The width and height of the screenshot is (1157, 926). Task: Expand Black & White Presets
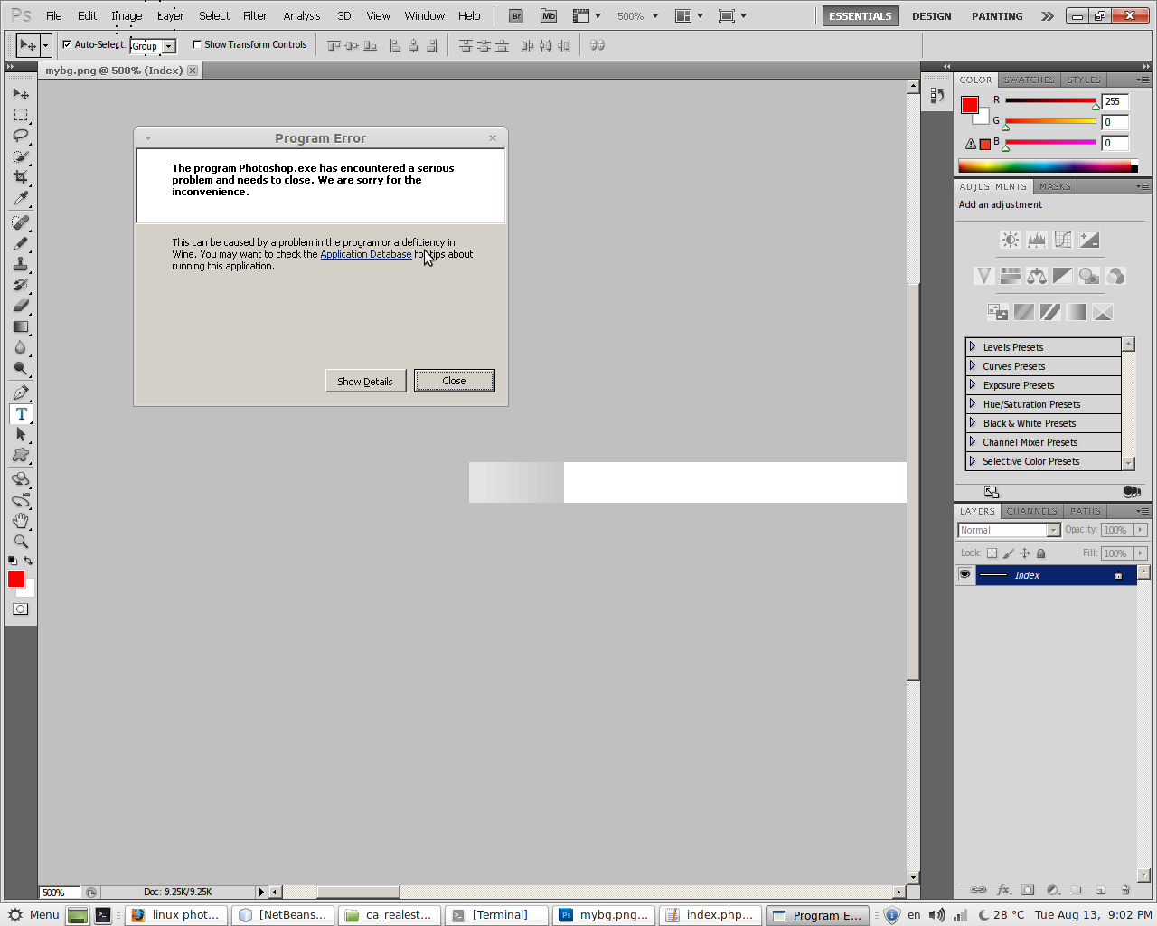973,423
